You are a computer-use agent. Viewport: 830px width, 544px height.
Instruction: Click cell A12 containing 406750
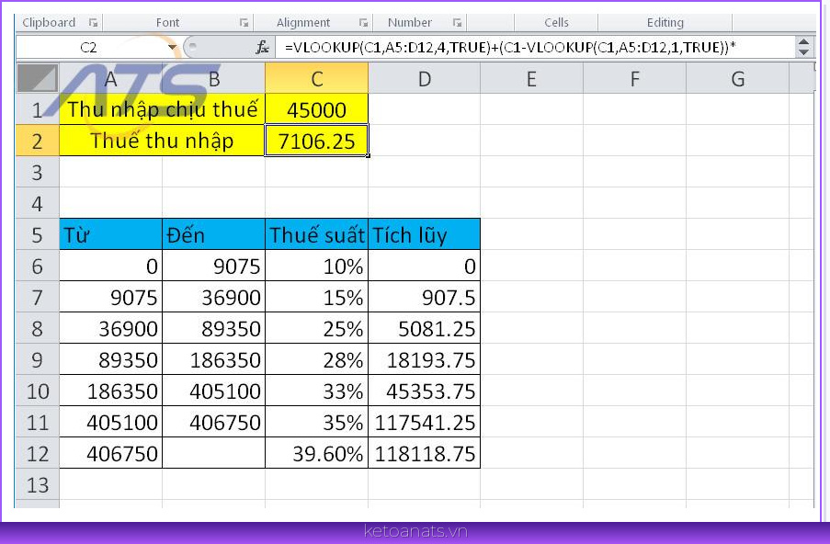coord(110,453)
